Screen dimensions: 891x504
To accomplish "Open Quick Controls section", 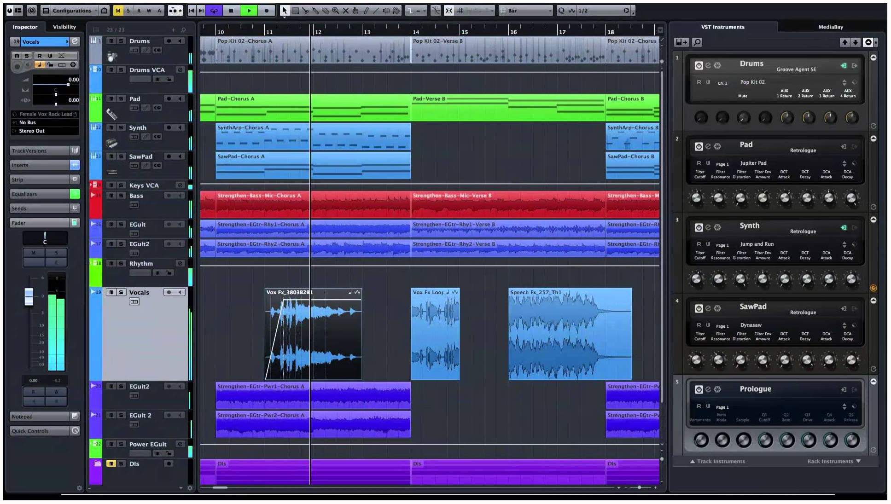I will pyautogui.click(x=45, y=431).
